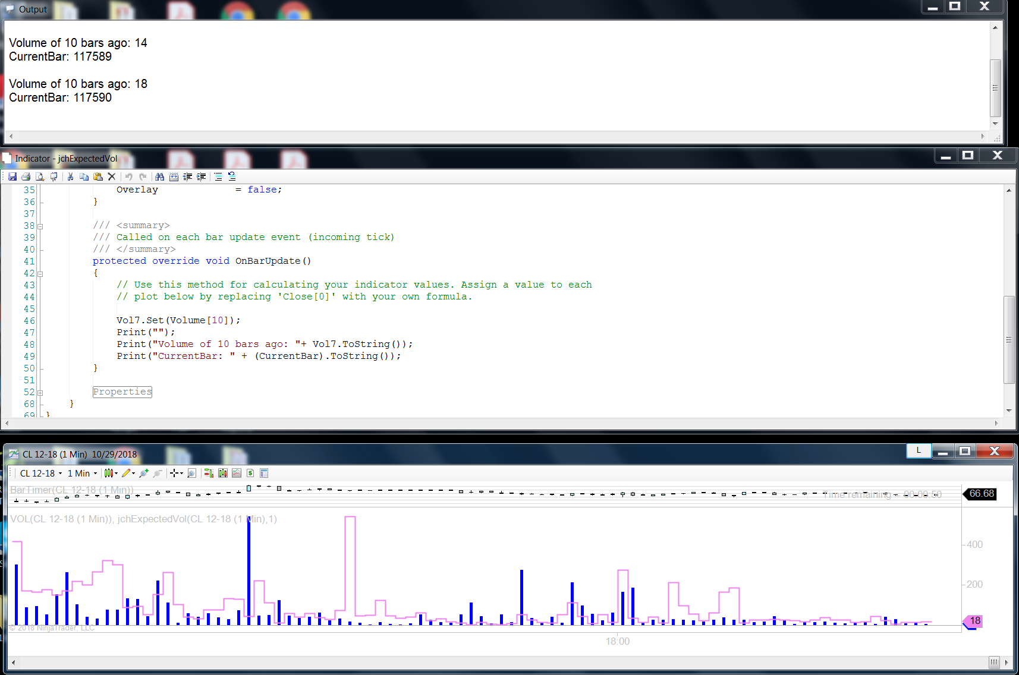The height and width of the screenshot is (675, 1019).
Task: Redo the edit in the editor toolbar
Action: 143,176
